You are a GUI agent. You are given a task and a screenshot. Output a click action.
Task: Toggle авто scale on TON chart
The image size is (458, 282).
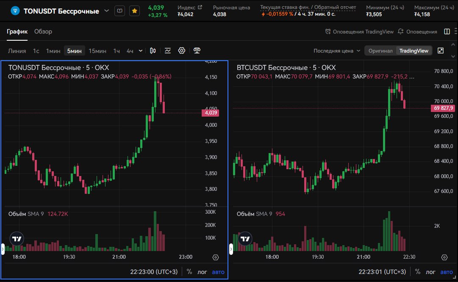tap(218, 272)
